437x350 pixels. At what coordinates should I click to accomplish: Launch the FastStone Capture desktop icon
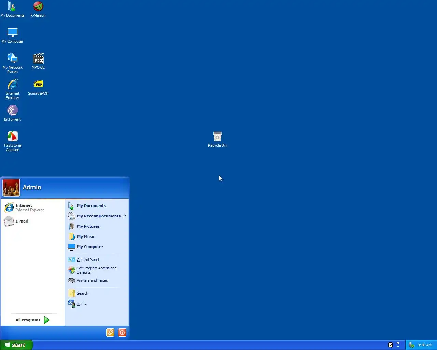point(12,141)
